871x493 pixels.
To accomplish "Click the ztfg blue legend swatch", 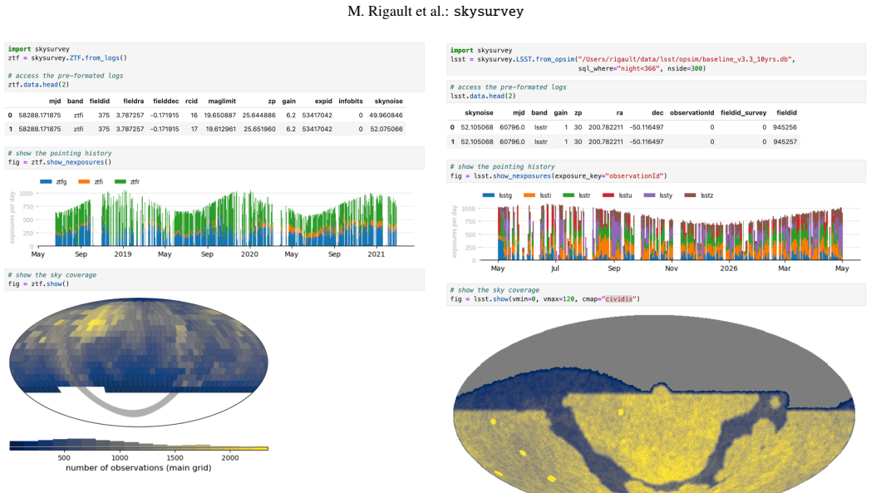I will 46,182.
